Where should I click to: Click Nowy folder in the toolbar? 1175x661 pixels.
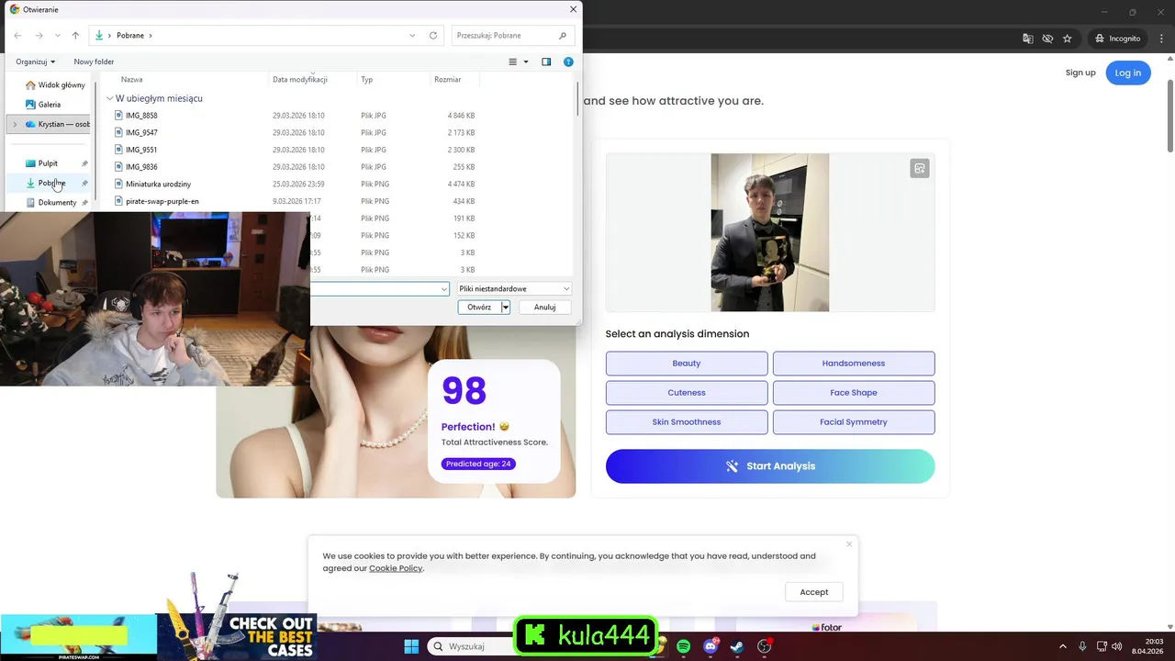coord(94,62)
